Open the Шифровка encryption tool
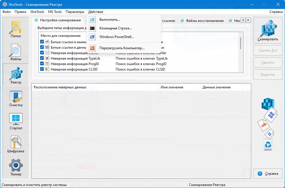Image resolution: width=285 pixels, height=188 pixels. coord(16,144)
